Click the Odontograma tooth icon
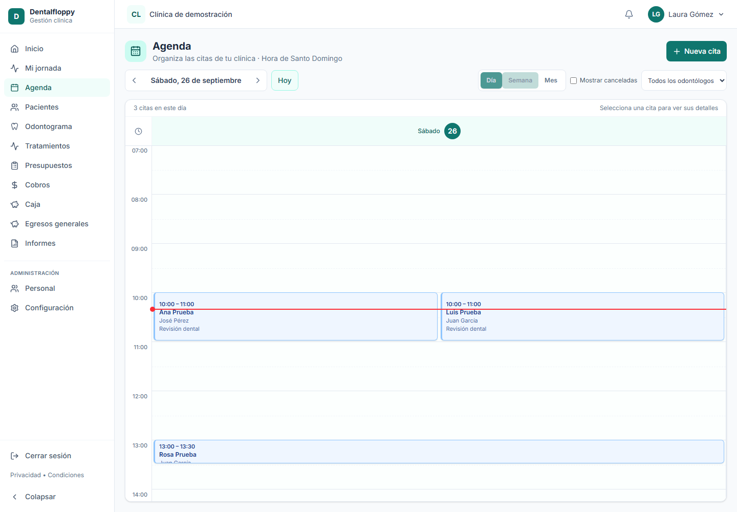 click(x=15, y=126)
